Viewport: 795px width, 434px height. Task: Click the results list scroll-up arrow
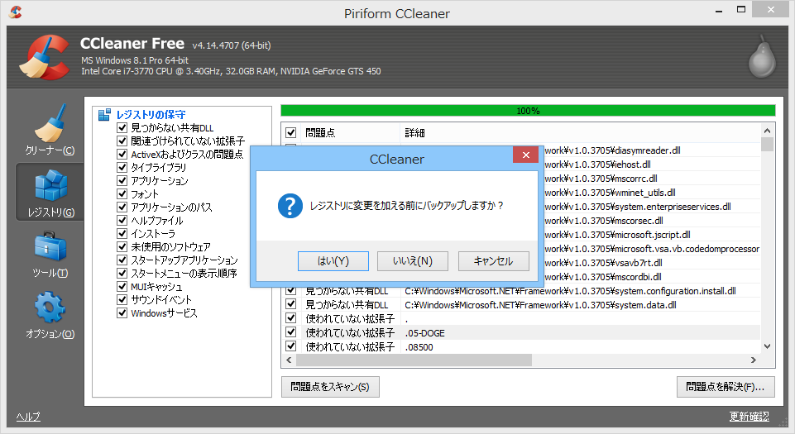tap(767, 130)
